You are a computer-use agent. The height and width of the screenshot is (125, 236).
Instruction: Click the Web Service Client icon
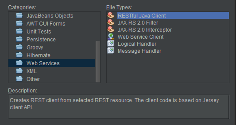[x=111, y=37]
